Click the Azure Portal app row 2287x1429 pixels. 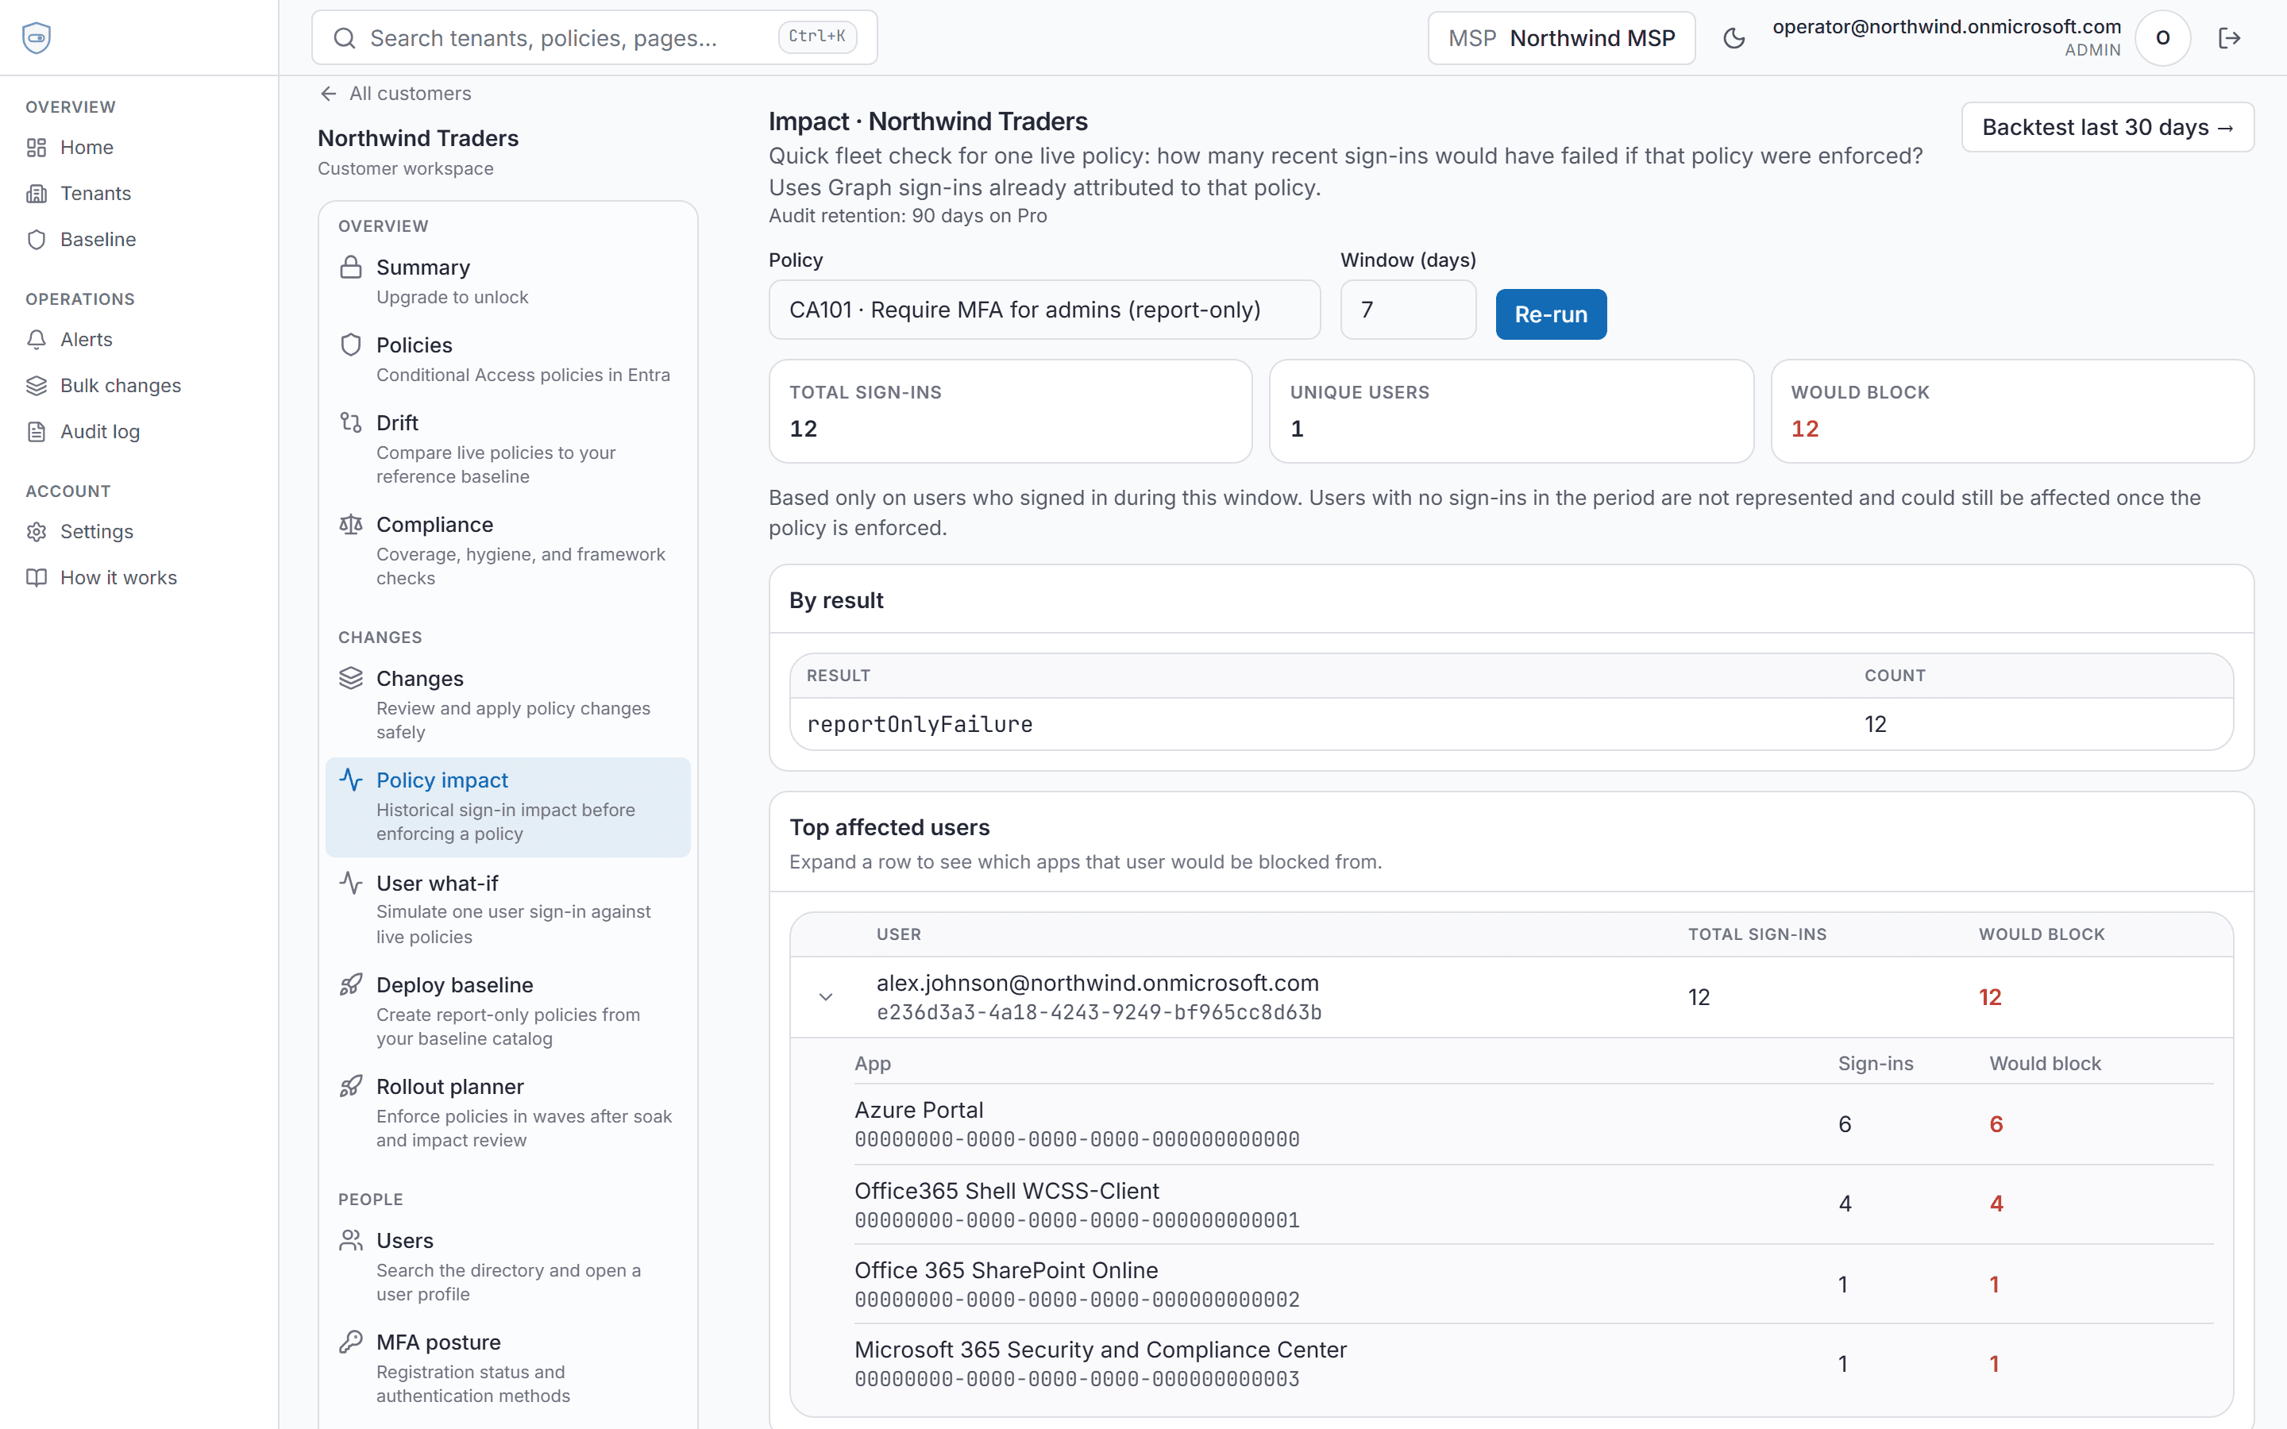click(x=1533, y=1123)
